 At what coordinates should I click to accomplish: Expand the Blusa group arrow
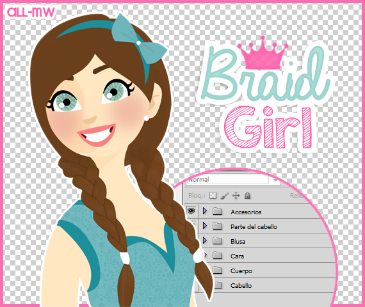[205, 240]
